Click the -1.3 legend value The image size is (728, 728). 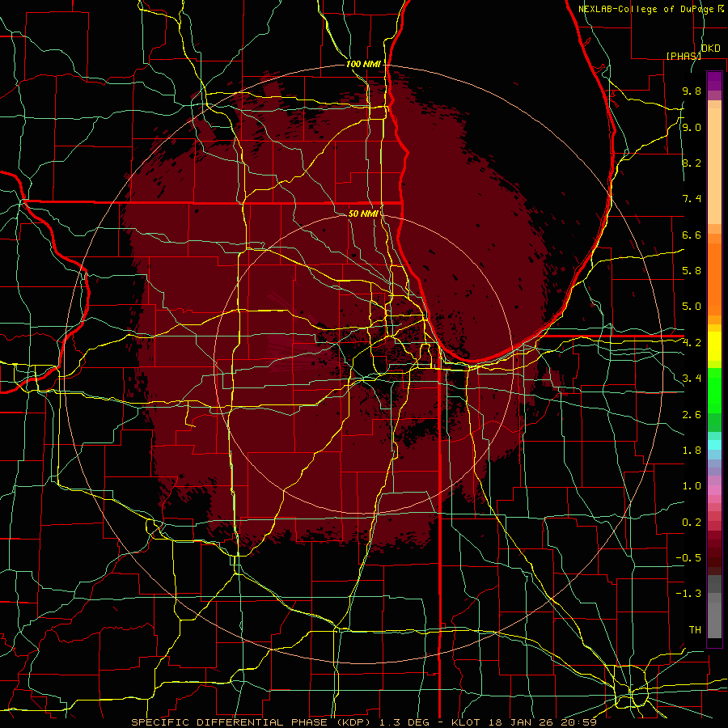tap(688, 594)
